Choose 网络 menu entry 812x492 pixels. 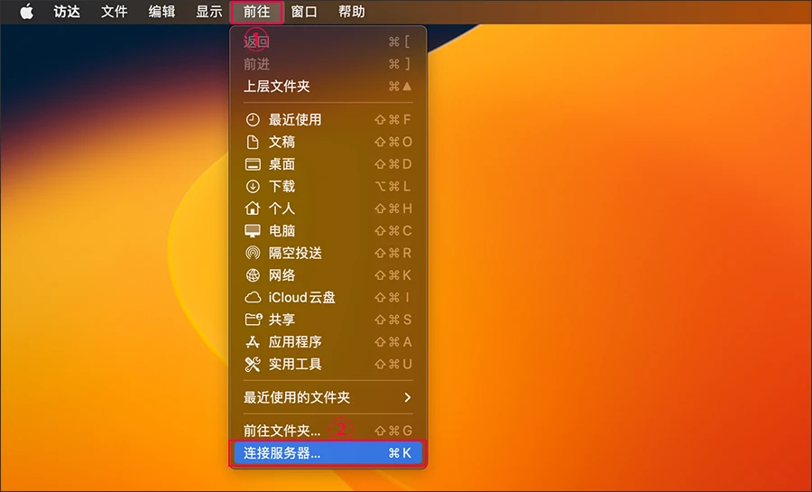pyautogui.click(x=328, y=275)
